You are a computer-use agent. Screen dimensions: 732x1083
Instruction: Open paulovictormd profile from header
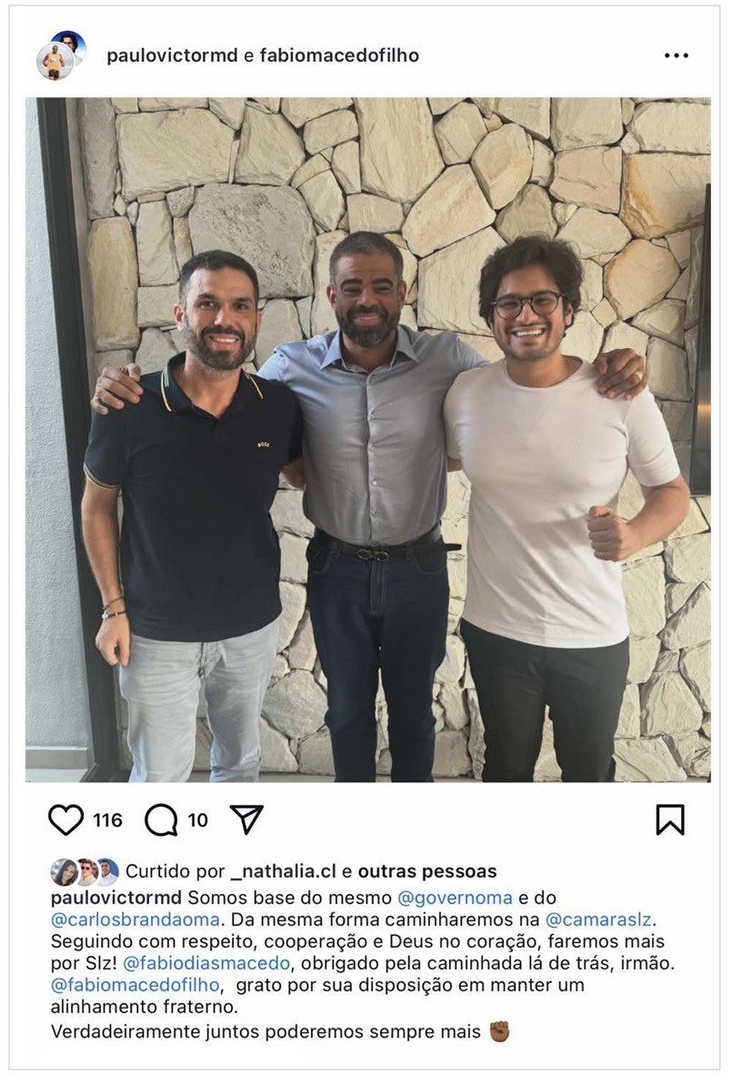(172, 55)
